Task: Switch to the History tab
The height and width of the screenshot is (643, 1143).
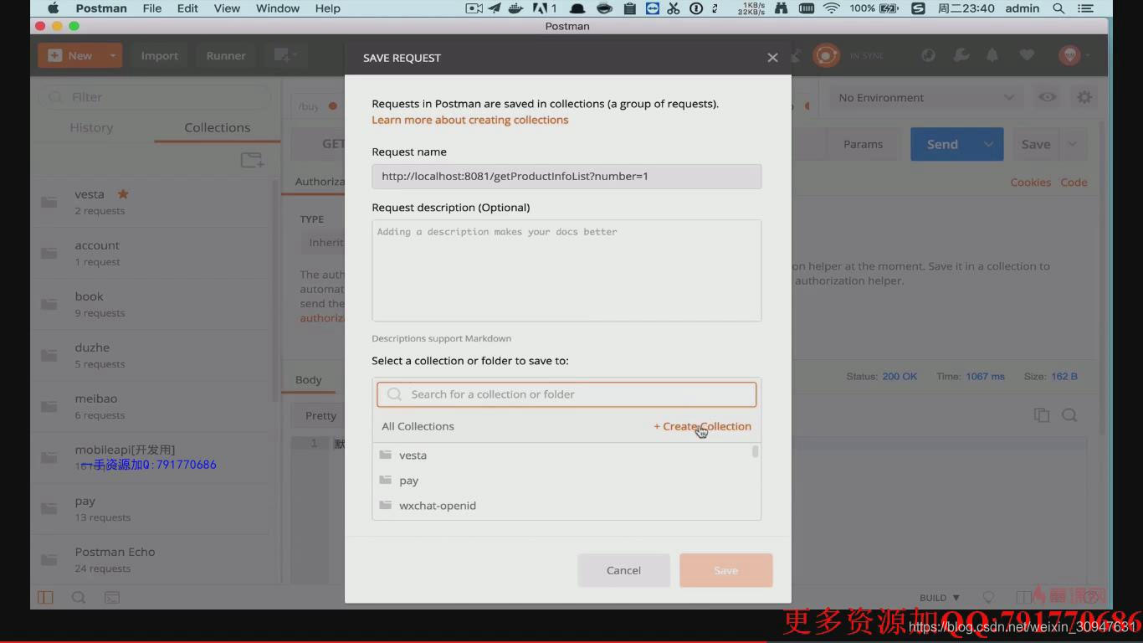Action: click(91, 127)
